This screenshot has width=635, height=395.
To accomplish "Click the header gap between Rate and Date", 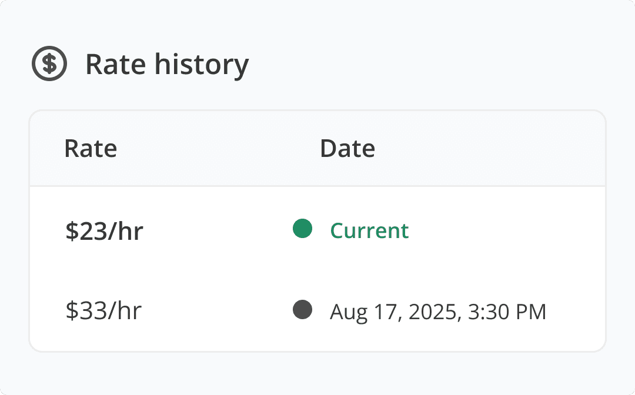I will [219, 149].
